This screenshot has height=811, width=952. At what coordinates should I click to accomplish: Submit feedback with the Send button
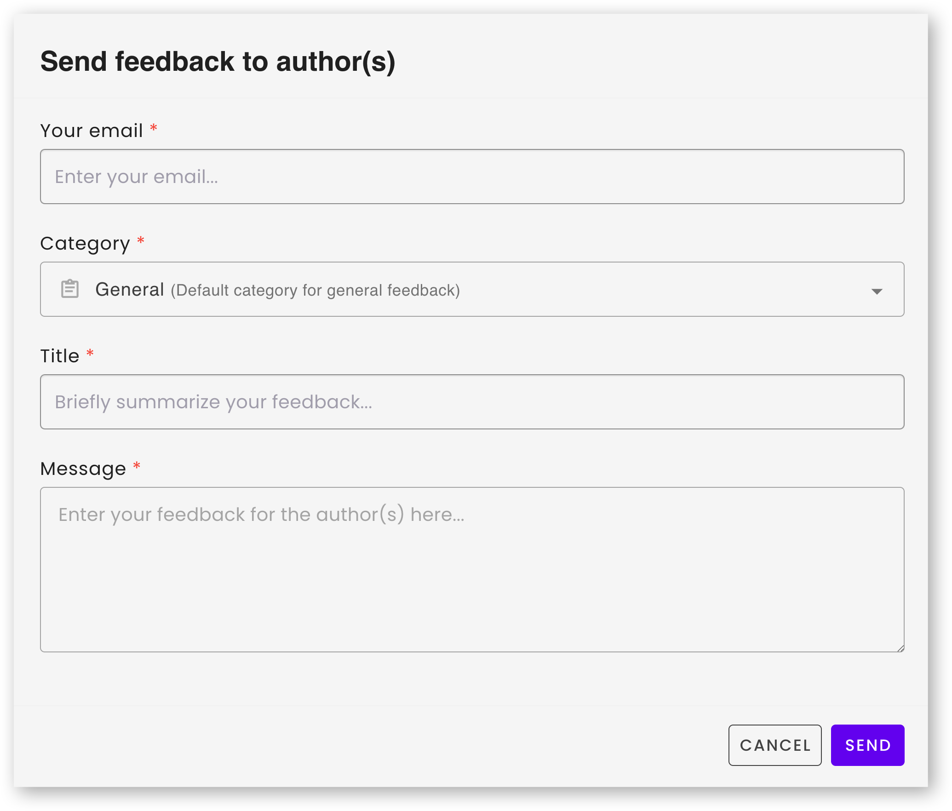click(x=867, y=745)
